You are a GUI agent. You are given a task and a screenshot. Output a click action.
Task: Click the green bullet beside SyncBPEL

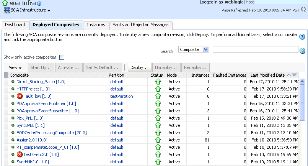click(13, 125)
